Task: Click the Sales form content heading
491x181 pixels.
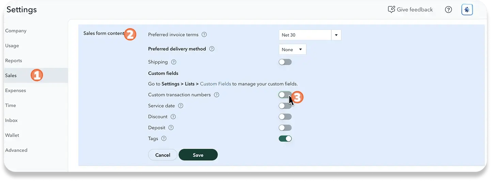Action: [104, 33]
